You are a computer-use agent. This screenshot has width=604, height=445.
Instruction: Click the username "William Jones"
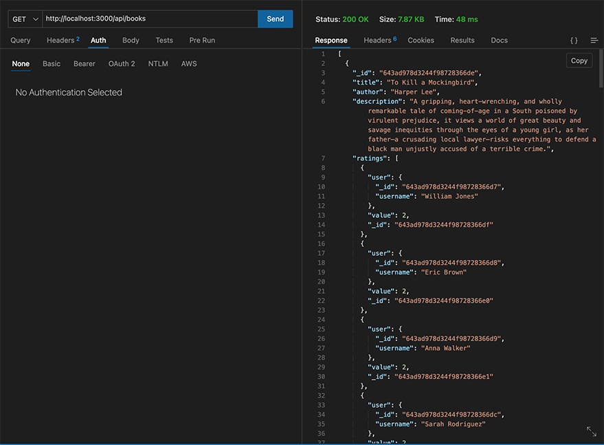(449, 196)
